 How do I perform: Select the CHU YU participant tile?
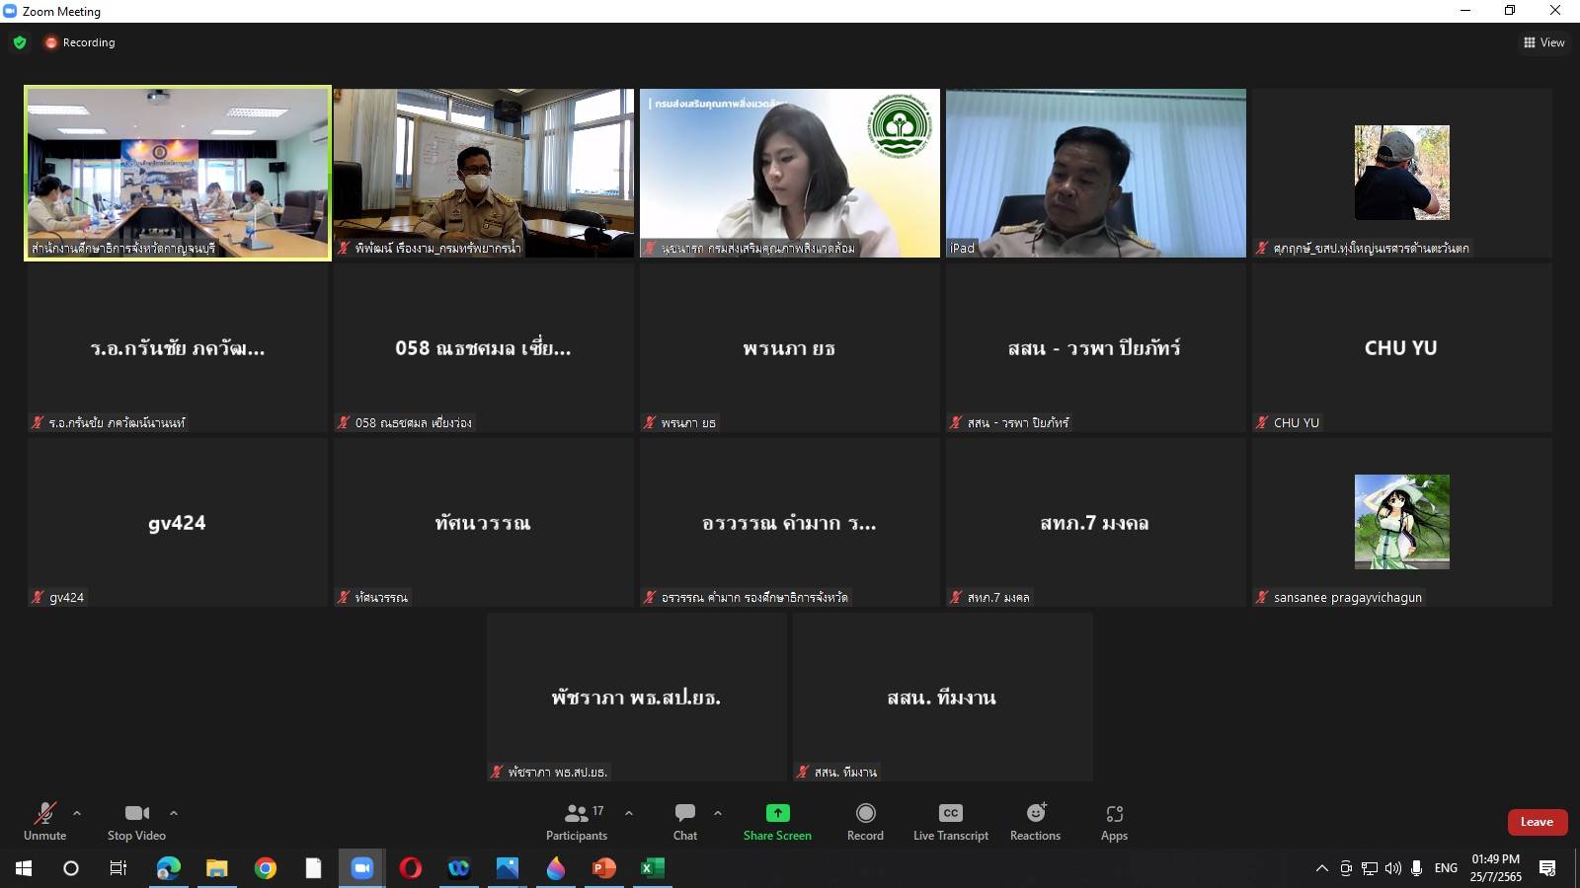(x=1401, y=348)
